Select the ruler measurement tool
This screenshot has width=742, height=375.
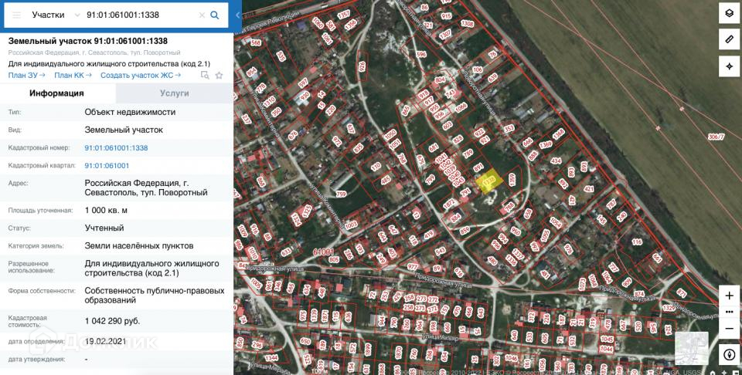(x=729, y=39)
